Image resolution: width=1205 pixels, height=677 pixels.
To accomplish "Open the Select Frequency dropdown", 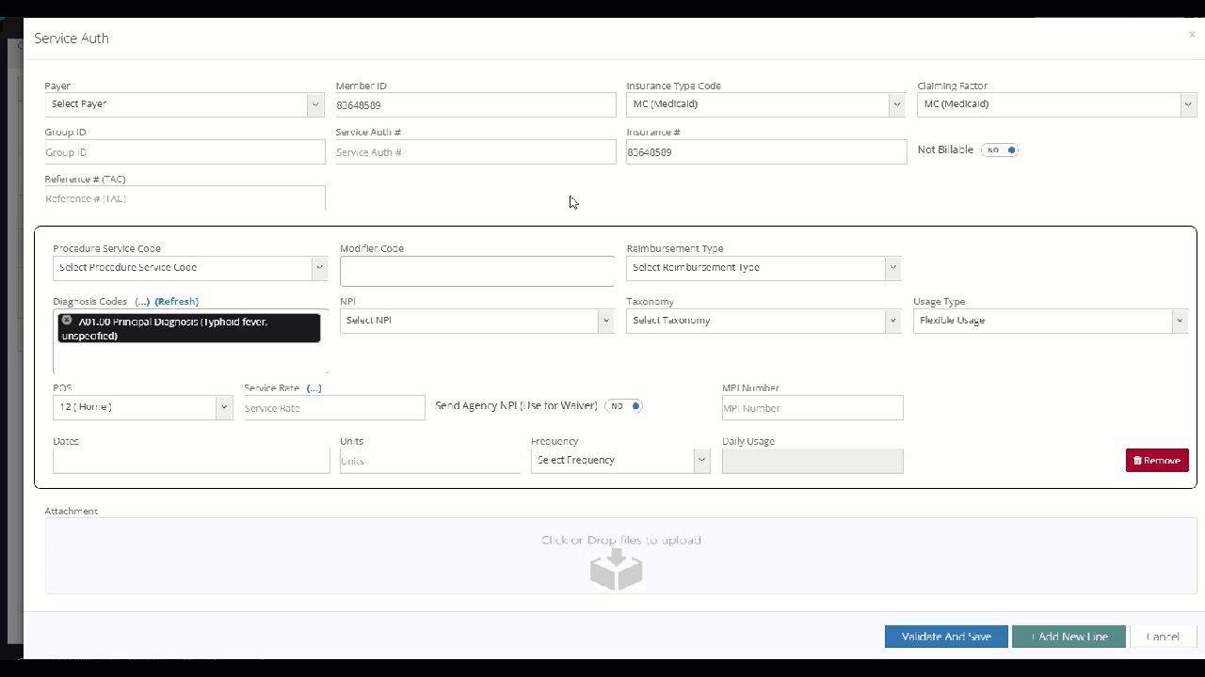I will [x=620, y=461].
